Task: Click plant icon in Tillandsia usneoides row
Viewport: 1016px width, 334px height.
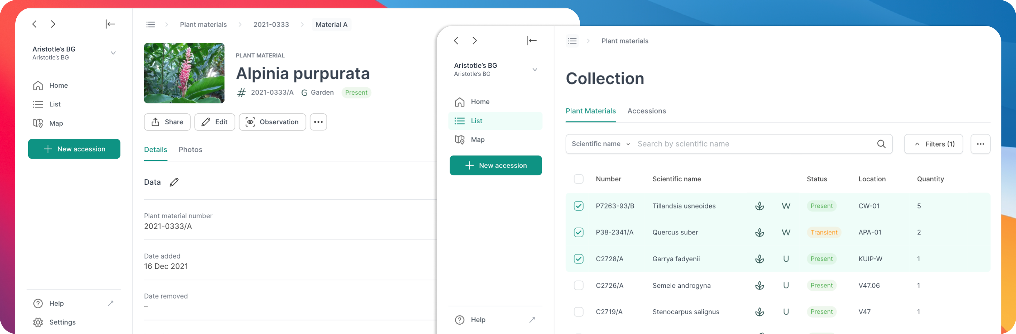Action: point(759,206)
